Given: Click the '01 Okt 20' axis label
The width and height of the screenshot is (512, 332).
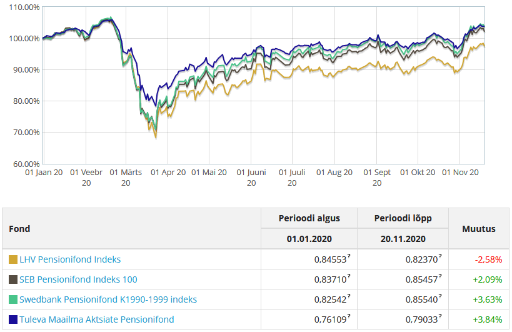Looking at the screenshot, I should pos(418,173).
